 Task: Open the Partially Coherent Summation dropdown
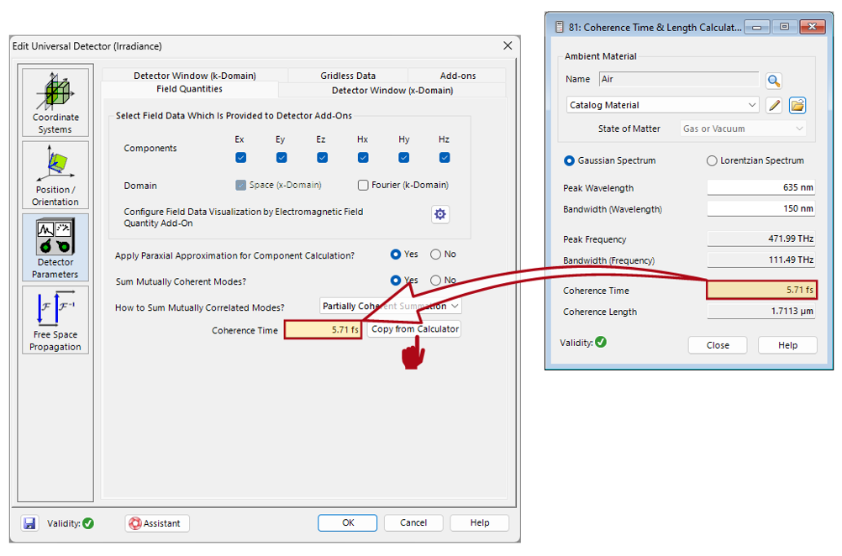pos(391,306)
